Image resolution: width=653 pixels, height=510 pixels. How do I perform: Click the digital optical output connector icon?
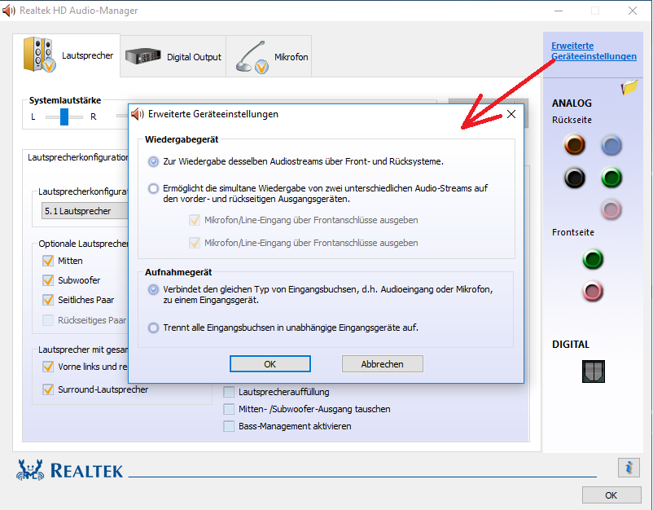point(593,372)
